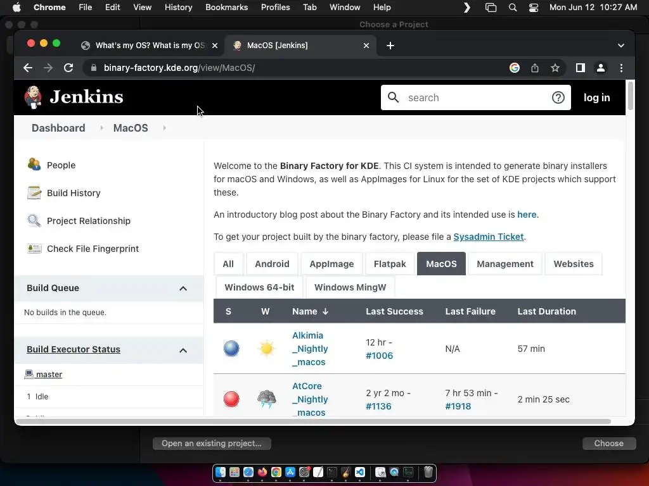Click the browser address bar URL

[179, 68]
